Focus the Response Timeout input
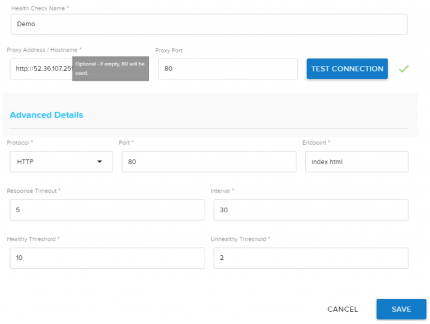 (106, 210)
